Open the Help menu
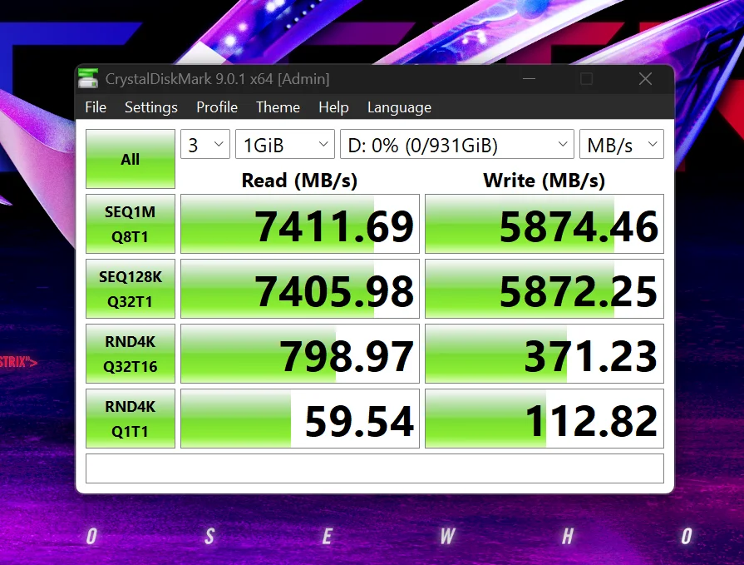Viewport: 744px width, 565px height. [333, 107]
